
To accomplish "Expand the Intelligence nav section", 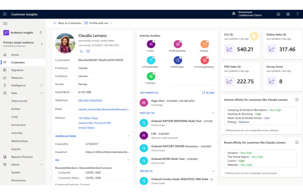I will pos(42,85).
